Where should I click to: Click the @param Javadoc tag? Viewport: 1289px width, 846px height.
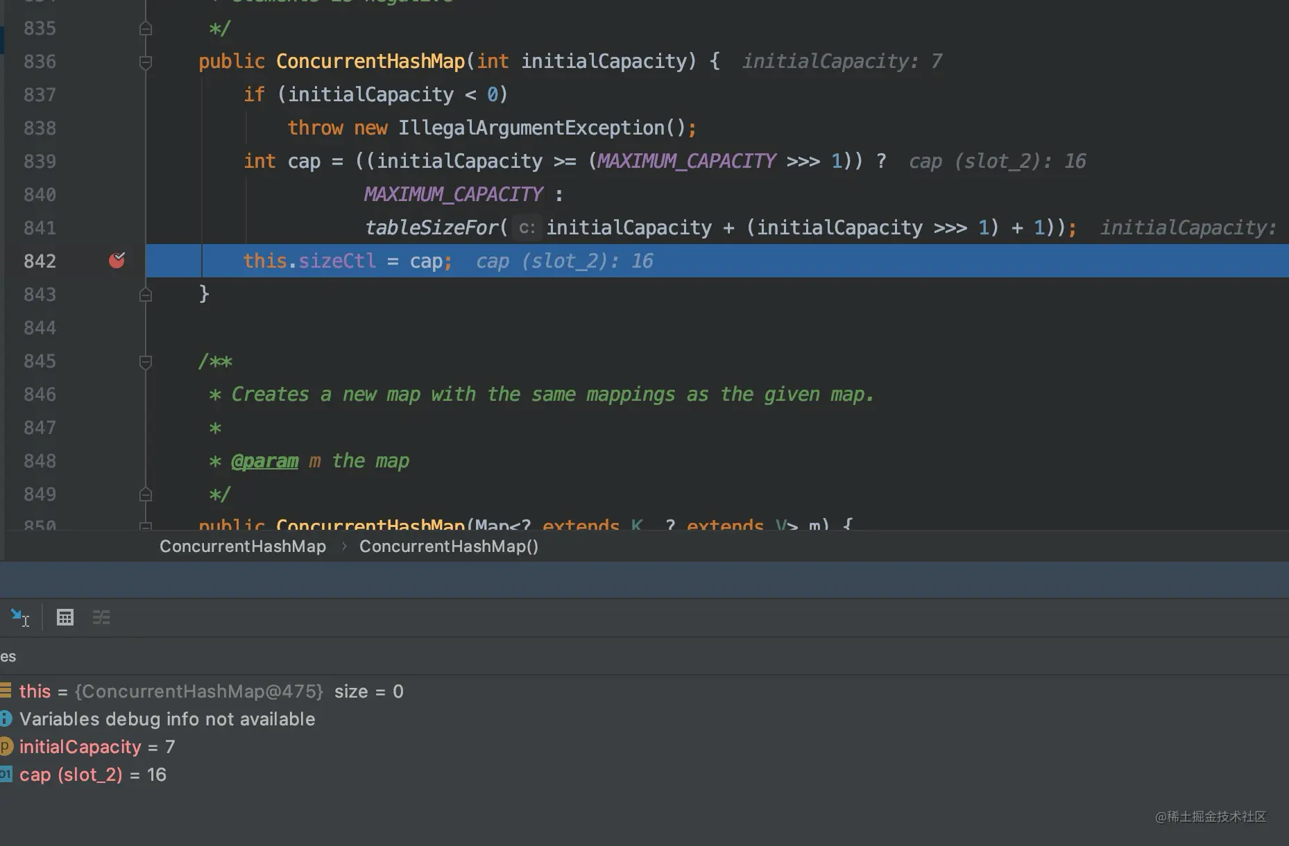(x=264, y=461)
